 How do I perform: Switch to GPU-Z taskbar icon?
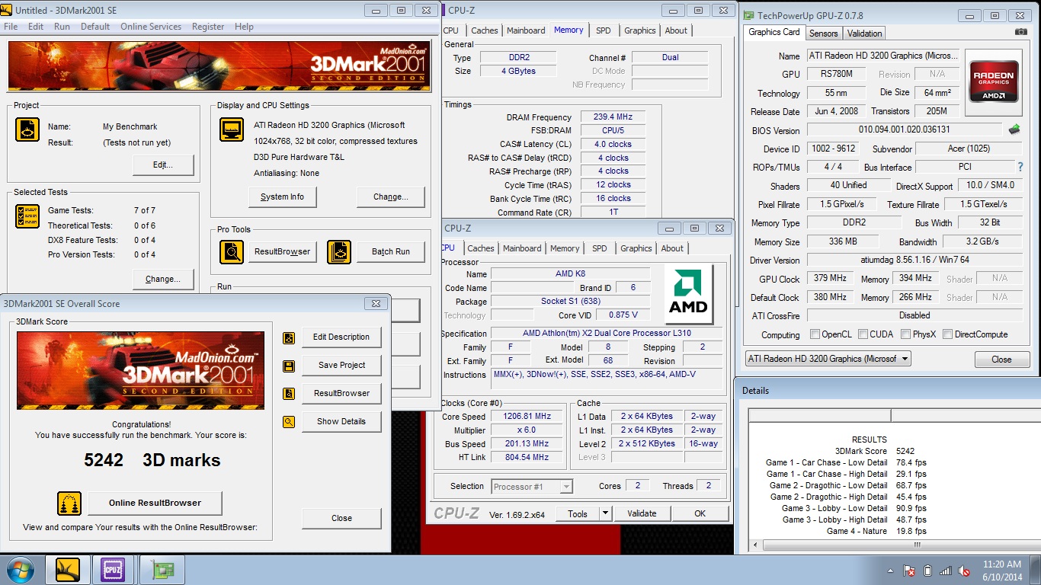[x=161, y=570]
